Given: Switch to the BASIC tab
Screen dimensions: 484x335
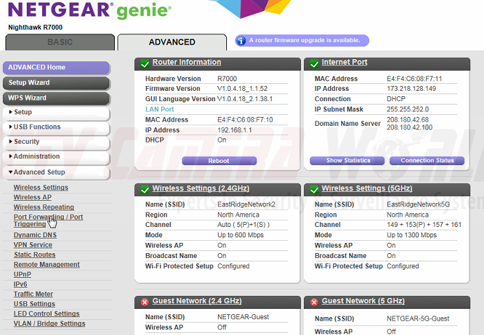Looking at the screenshot, I should pos(59,43).
